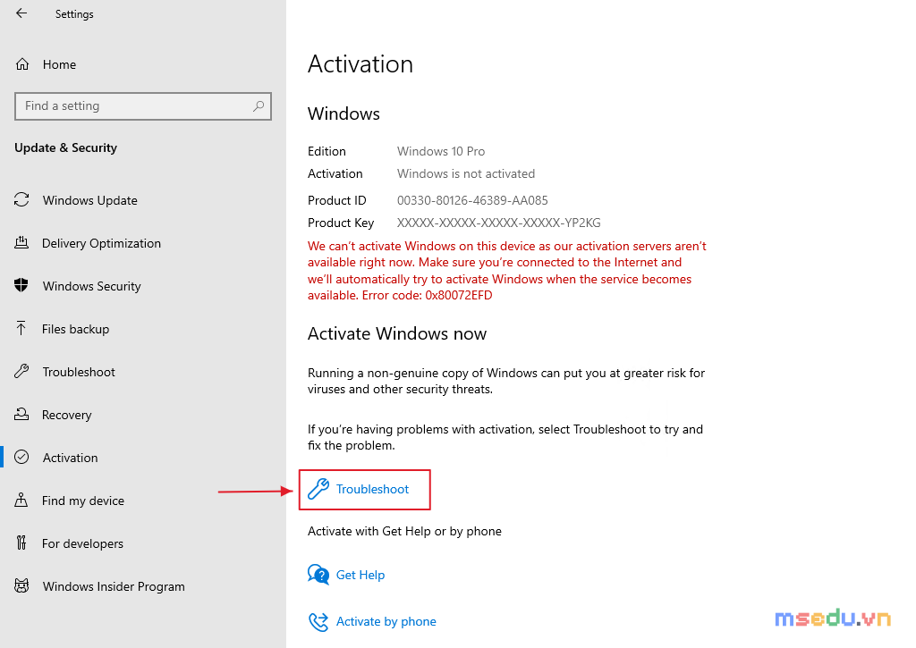Click the search magnifier icon
This screenshot has width=916, height=648.
(x=259, y=106)
